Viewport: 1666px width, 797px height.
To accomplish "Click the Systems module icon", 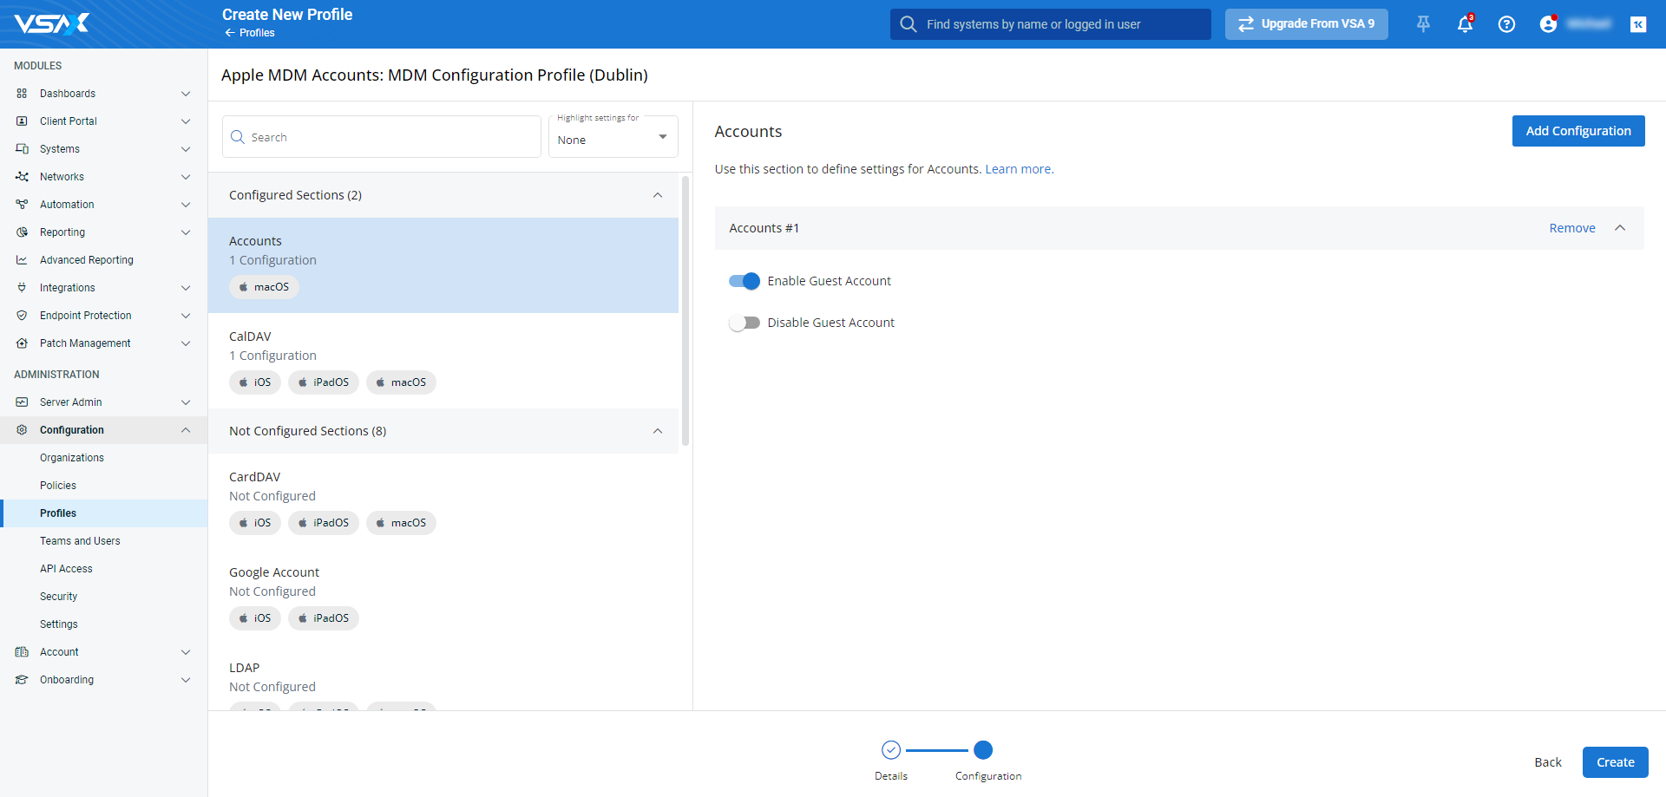I will pyautogui.click(x=22, y=149).
